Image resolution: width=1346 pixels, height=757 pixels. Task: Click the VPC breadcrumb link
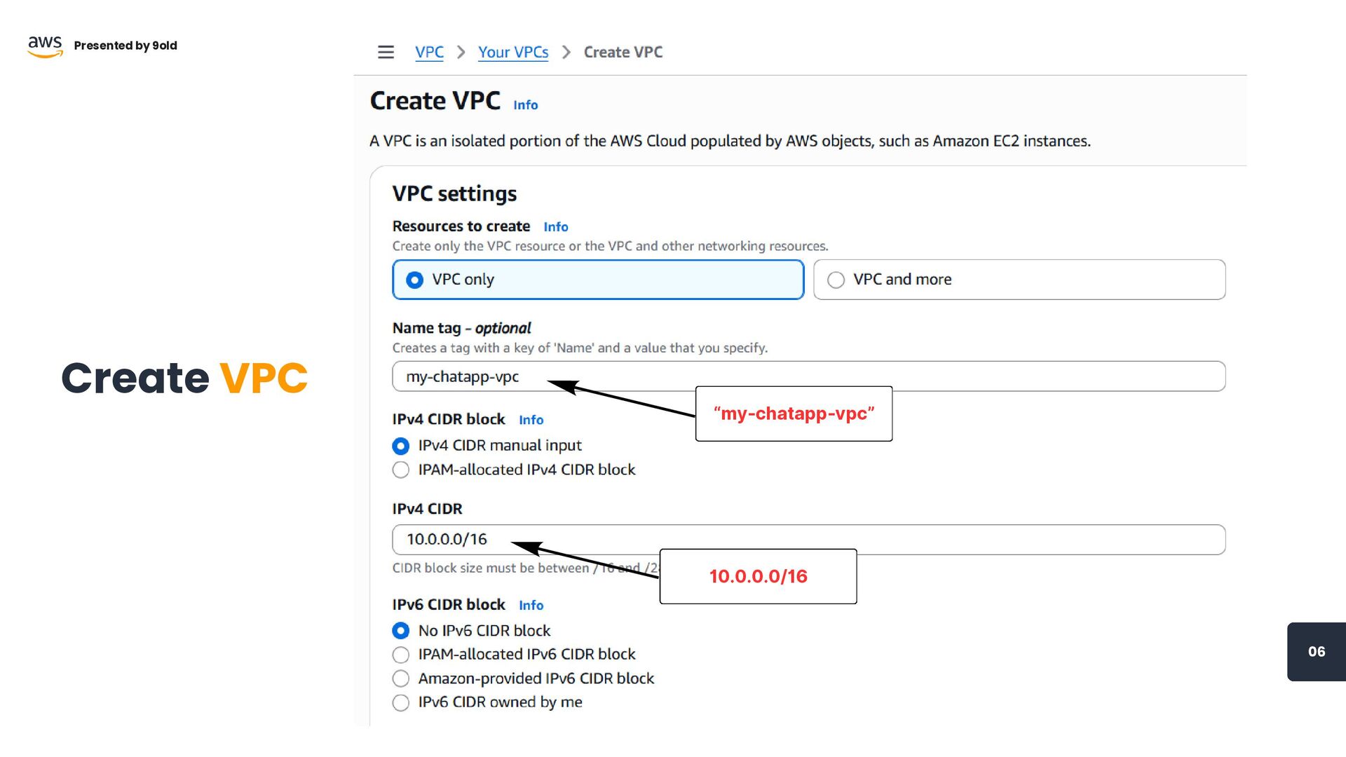click(429, 53)
